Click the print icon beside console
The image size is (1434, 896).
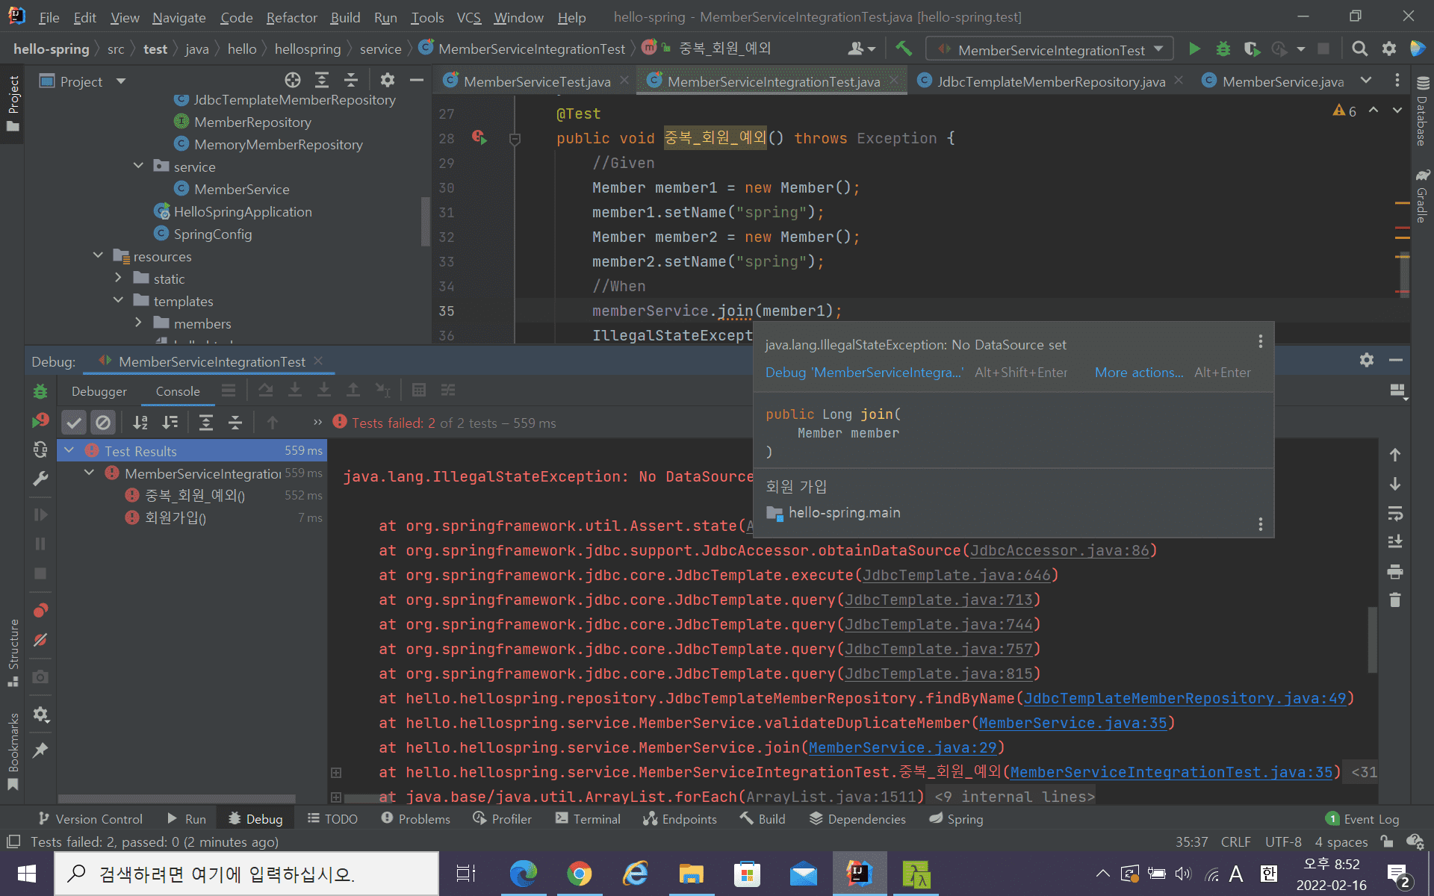[1394, 572]
